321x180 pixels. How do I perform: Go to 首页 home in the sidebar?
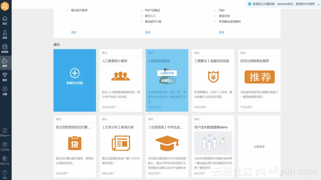coord(5,21)
